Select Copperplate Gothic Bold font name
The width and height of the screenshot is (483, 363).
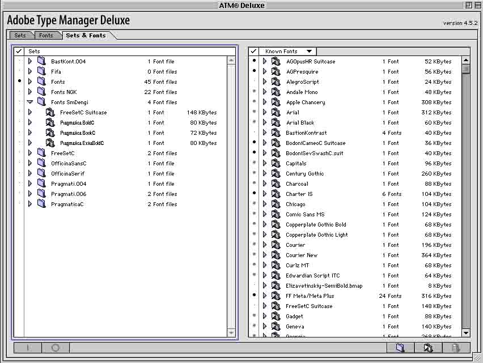pos(316,225)
